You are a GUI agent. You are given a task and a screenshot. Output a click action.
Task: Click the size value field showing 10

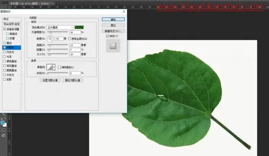pyautogui.click(x=75, y=54)
